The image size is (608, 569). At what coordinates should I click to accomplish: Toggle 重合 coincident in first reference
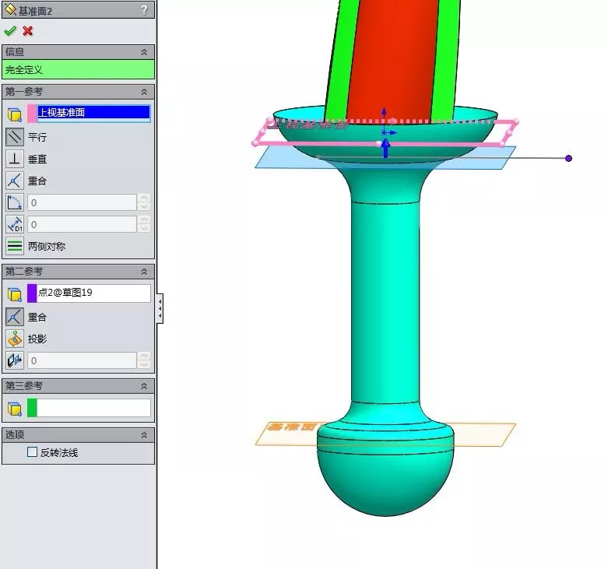(15, 181)
